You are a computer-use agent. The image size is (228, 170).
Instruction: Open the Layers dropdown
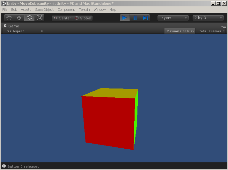click(173, 18)
